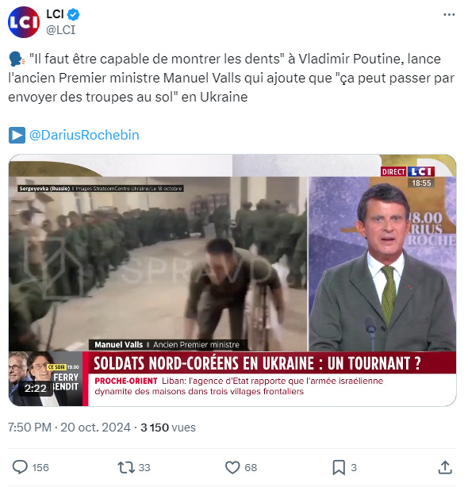Click the @LCI handle text
This screenshot has width=468, height=487.
61,30
